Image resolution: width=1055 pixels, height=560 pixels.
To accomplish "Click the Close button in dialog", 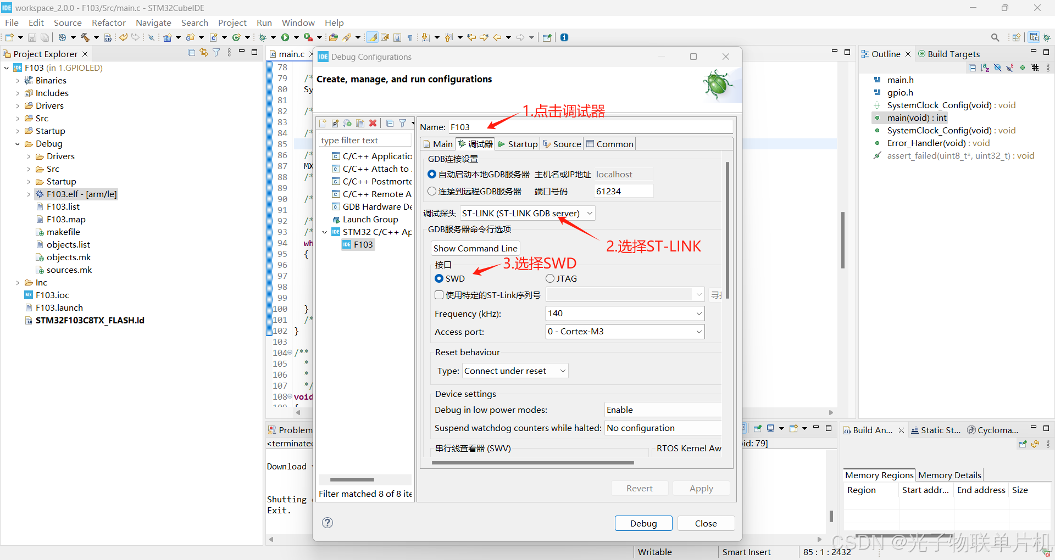I will 706,523.
